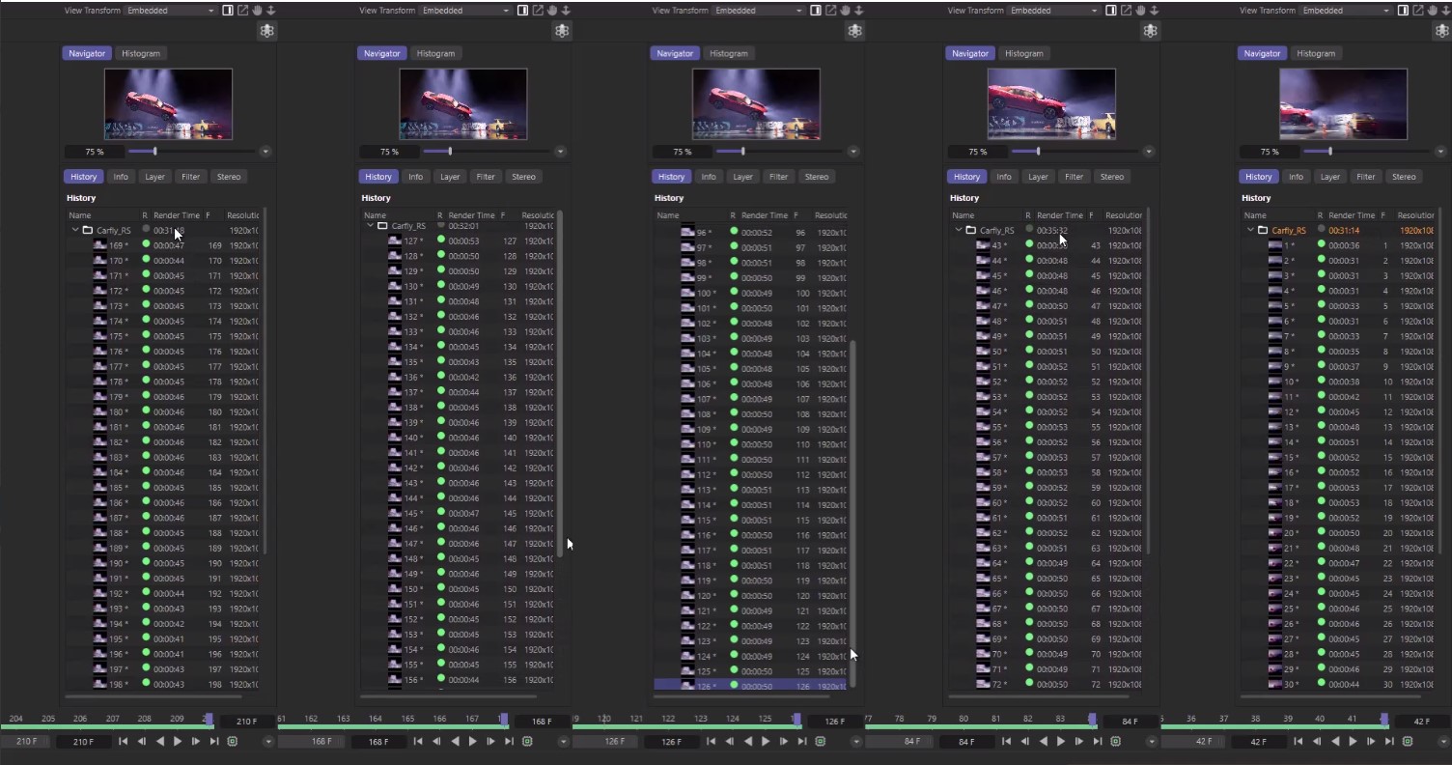Click the split-screen compare icon in the fifth viewer toolbar

[1403, 10]
